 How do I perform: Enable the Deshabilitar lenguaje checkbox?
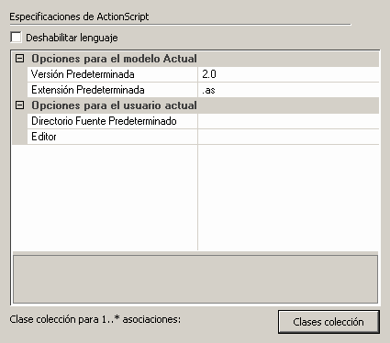pyautogui.click(x=16, y=38)
